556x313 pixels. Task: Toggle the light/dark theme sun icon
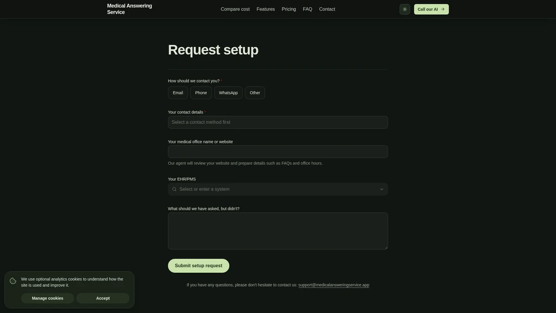coord(405,9)
